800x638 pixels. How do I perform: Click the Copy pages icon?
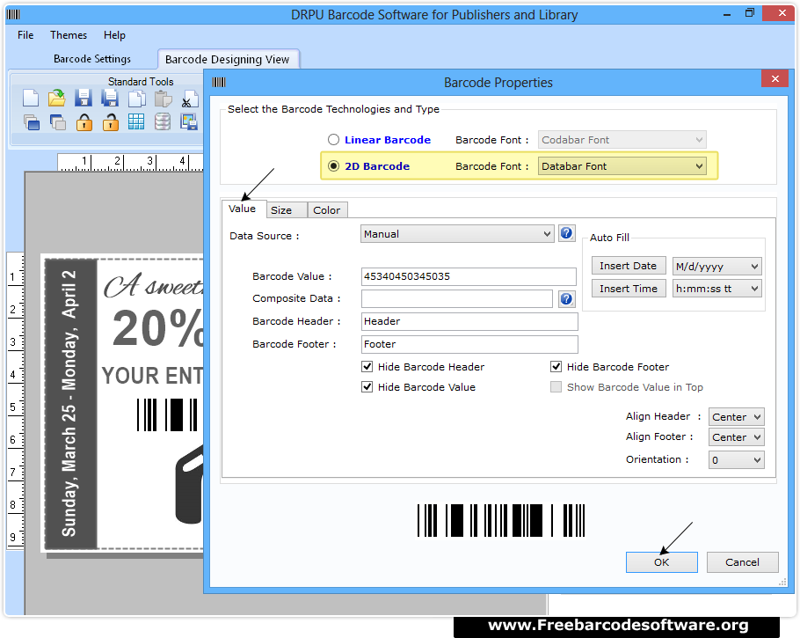(136, 98)
